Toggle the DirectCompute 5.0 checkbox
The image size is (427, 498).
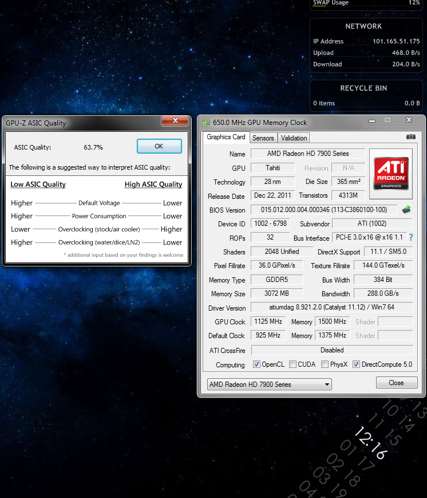(x=356, y=364)
